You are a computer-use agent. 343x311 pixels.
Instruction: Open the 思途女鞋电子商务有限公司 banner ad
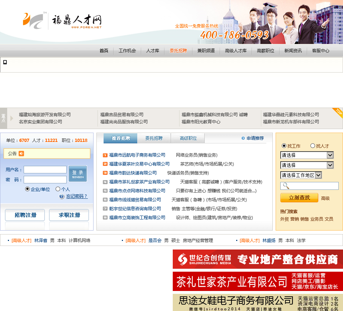coord(258,302)
